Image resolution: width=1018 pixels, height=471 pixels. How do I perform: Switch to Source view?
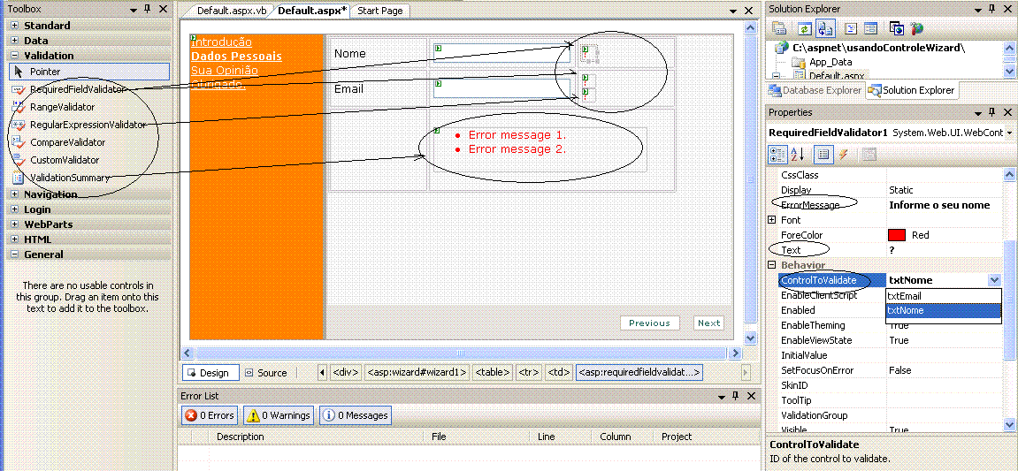coord(264,372)
